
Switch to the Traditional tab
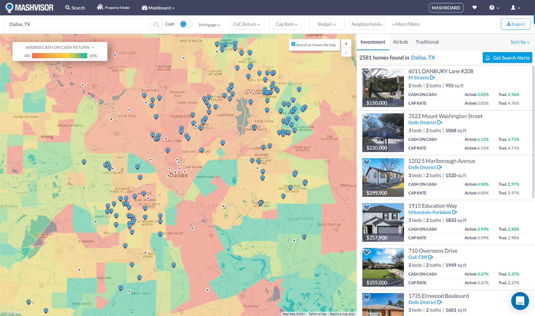(x=427, y=42)
